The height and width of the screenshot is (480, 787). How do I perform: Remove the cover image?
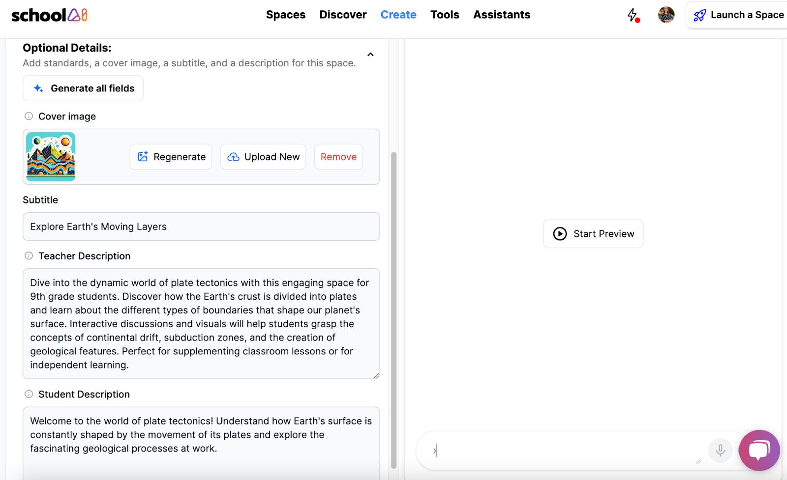click(338, 157)
